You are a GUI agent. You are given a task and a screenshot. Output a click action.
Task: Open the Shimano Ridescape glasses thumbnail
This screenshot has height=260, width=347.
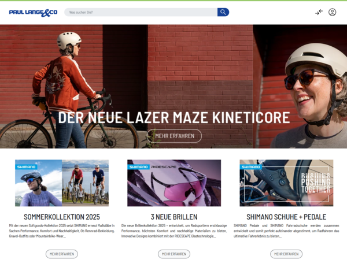click(174, 183)
